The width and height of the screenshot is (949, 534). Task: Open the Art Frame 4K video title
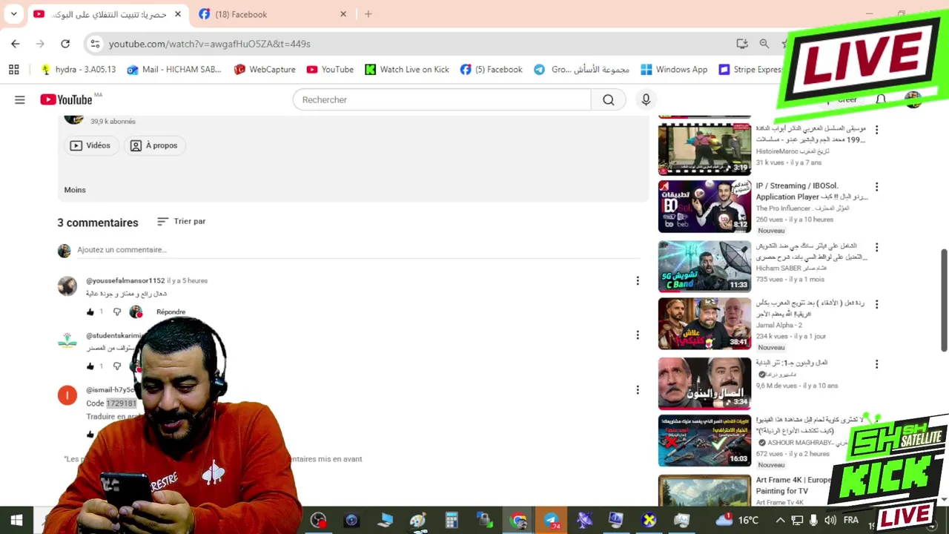pyautogui.click(x=793, y=485)
